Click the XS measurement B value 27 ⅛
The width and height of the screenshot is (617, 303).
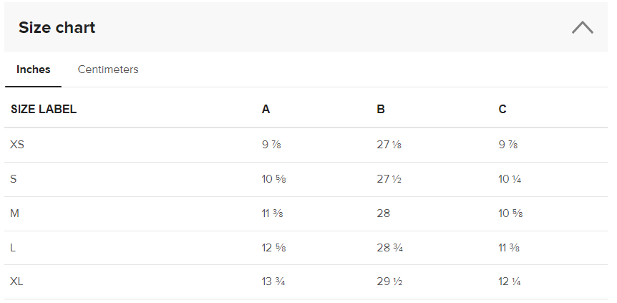tap(389, 145)
